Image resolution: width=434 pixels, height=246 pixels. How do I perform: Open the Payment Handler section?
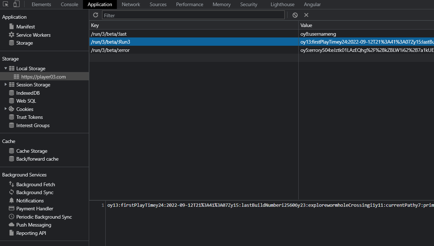pyautogui.click(x=36, y=209)
